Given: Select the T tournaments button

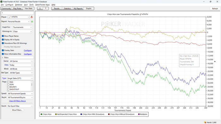Looking at the screenshot, I should click(x=46, y=8).
